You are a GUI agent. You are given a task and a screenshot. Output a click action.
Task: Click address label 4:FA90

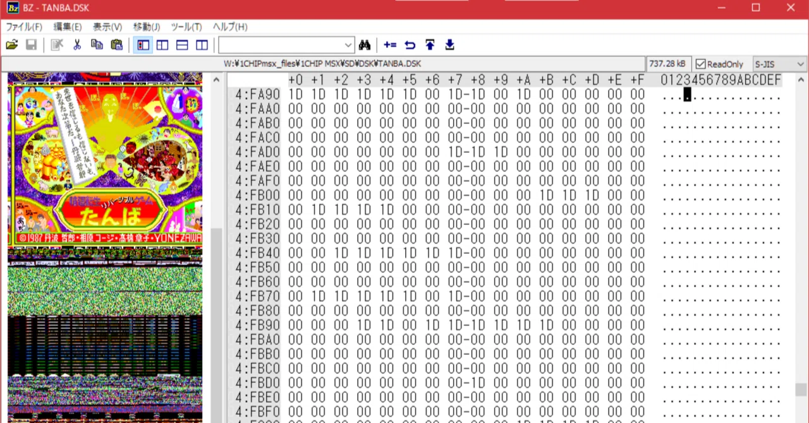click(x=256, y=94)
